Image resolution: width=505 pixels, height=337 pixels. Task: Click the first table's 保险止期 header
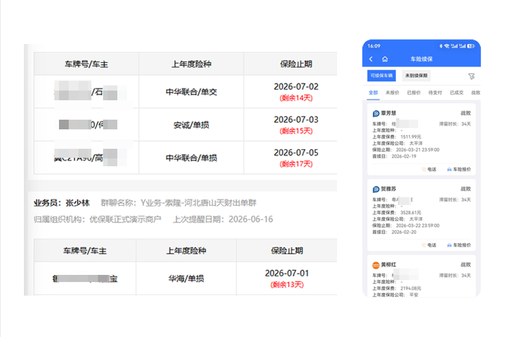pos(296,64)
